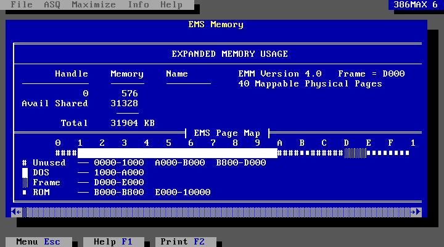The width and height of the screenshot is (444, 247).
Task: Click the ROM legend square symbol
Action: coord(25,192)
